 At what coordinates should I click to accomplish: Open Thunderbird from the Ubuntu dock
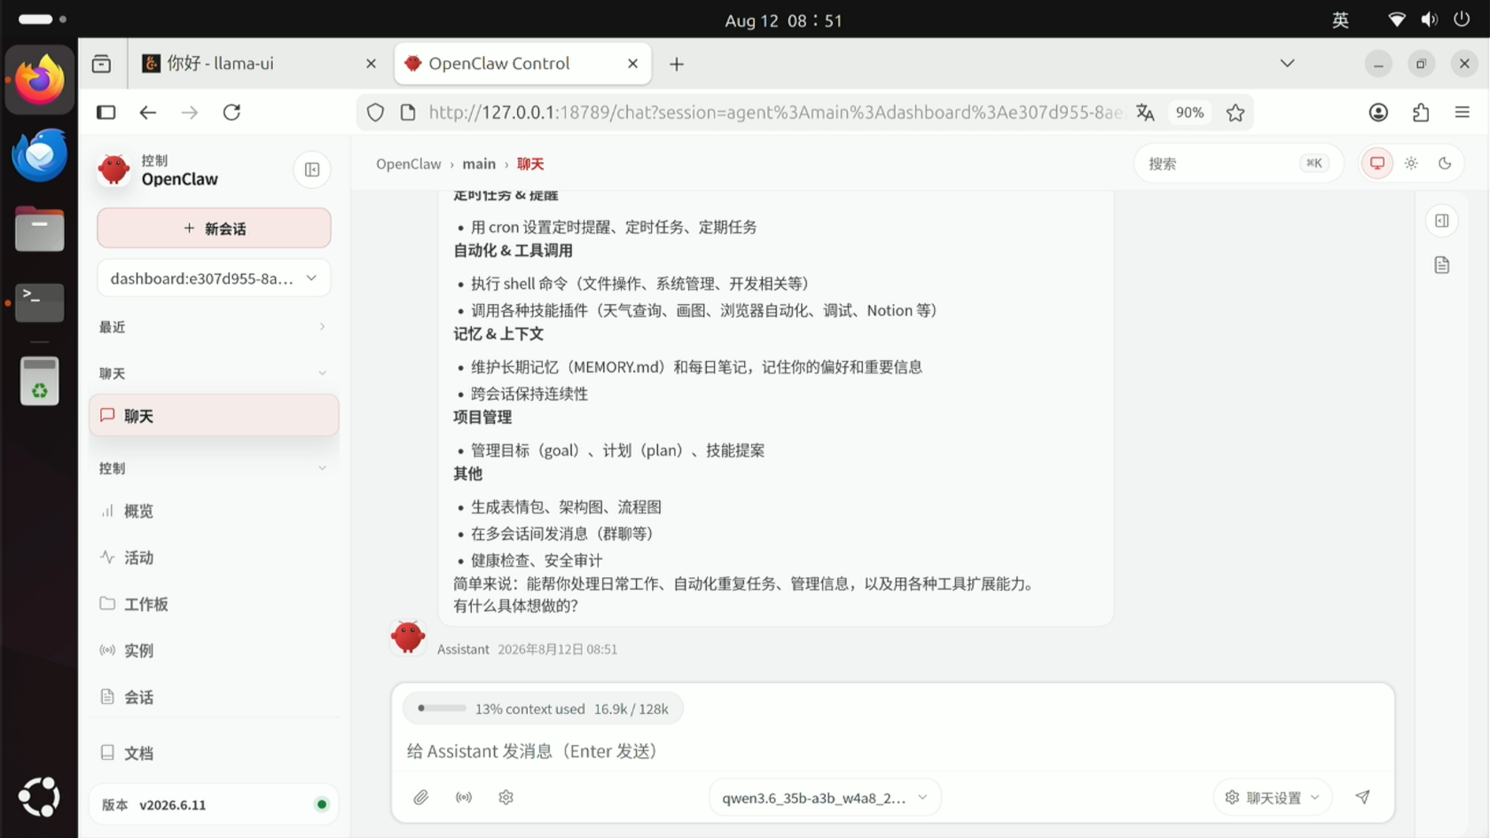point(39,155)
